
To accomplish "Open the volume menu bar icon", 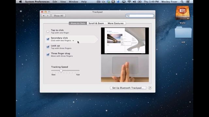I will (134, 2).
